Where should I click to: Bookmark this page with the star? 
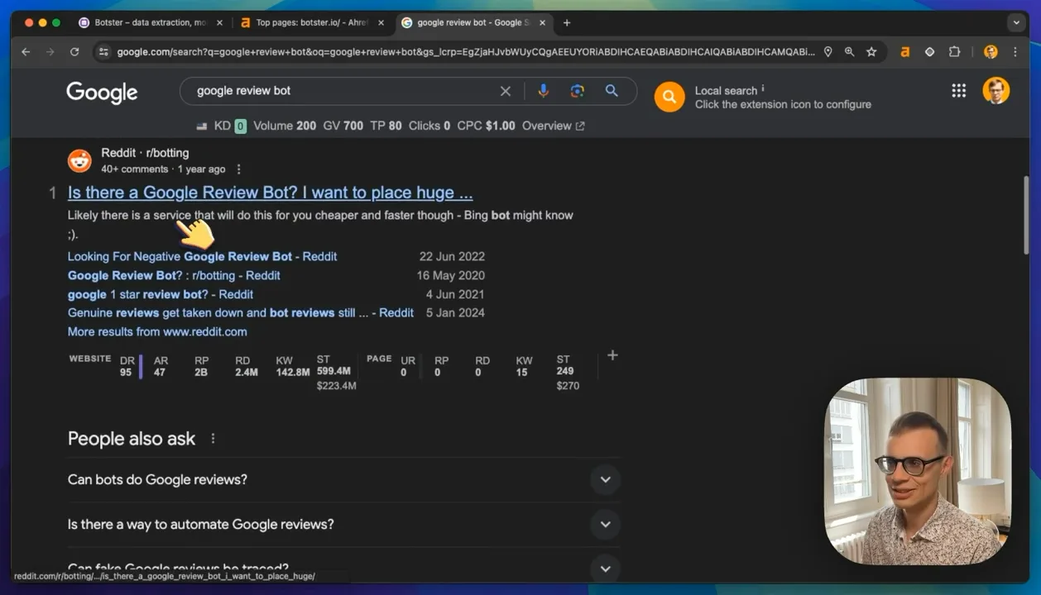point(871,52)
